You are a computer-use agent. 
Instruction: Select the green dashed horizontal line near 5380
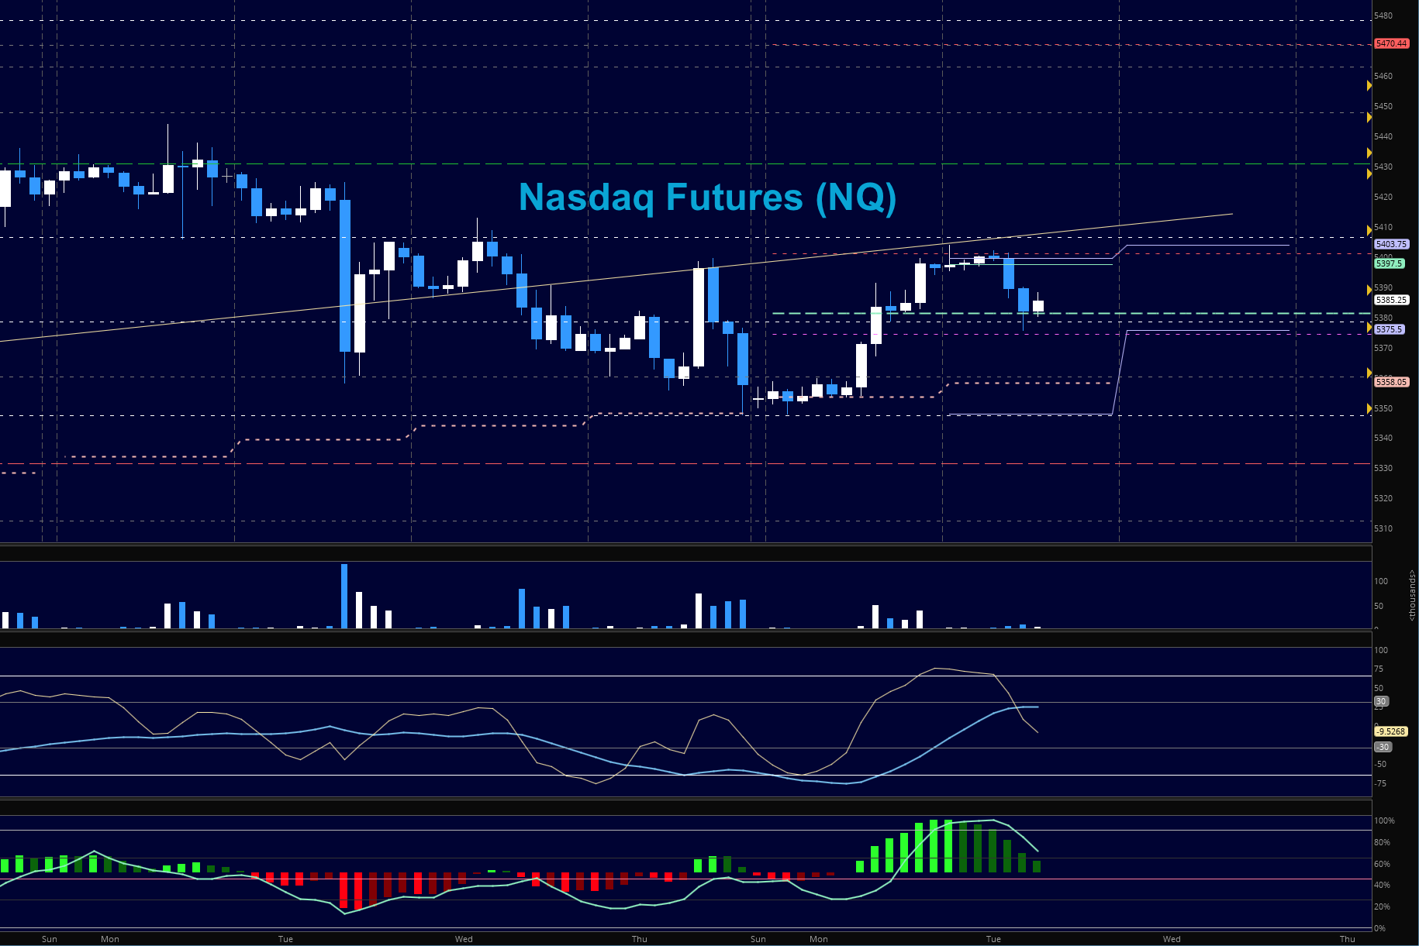[x=1072, y=313]
